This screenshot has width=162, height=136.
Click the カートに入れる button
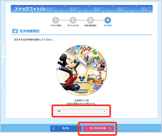(98, 128)
